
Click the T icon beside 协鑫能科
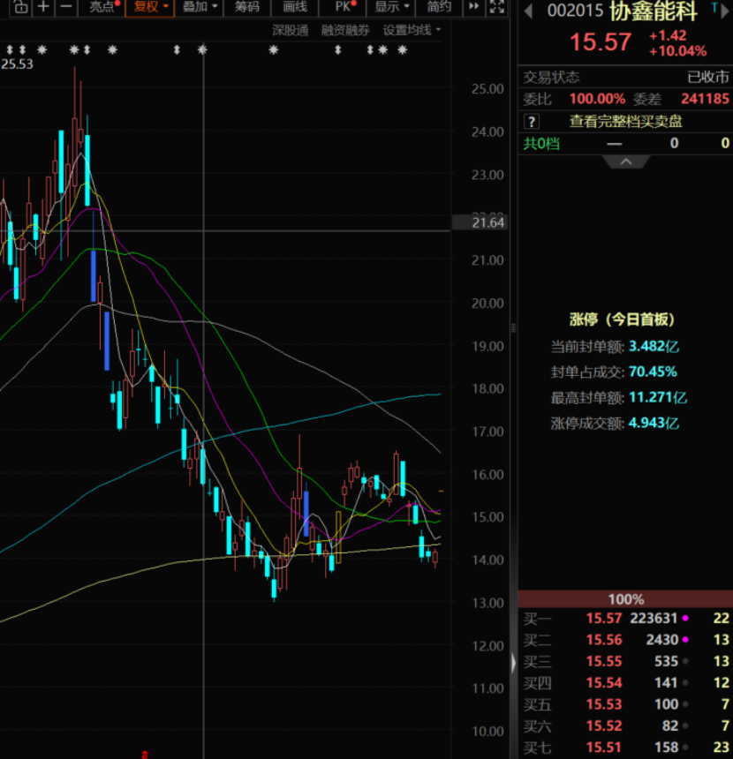tap(714, 7)
